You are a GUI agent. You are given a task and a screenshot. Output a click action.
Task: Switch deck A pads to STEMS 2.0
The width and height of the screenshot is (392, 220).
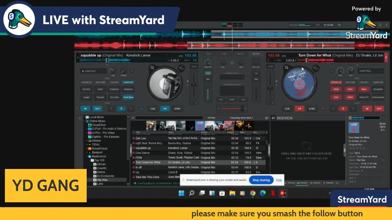[x=86, y=82]
